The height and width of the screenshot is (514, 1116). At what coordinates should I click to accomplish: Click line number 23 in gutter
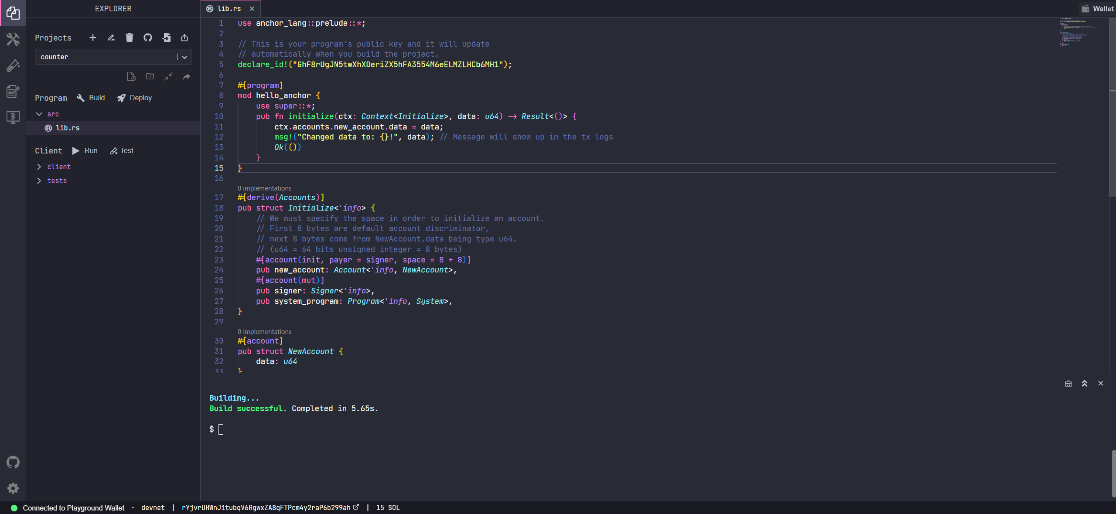point(218,260)
